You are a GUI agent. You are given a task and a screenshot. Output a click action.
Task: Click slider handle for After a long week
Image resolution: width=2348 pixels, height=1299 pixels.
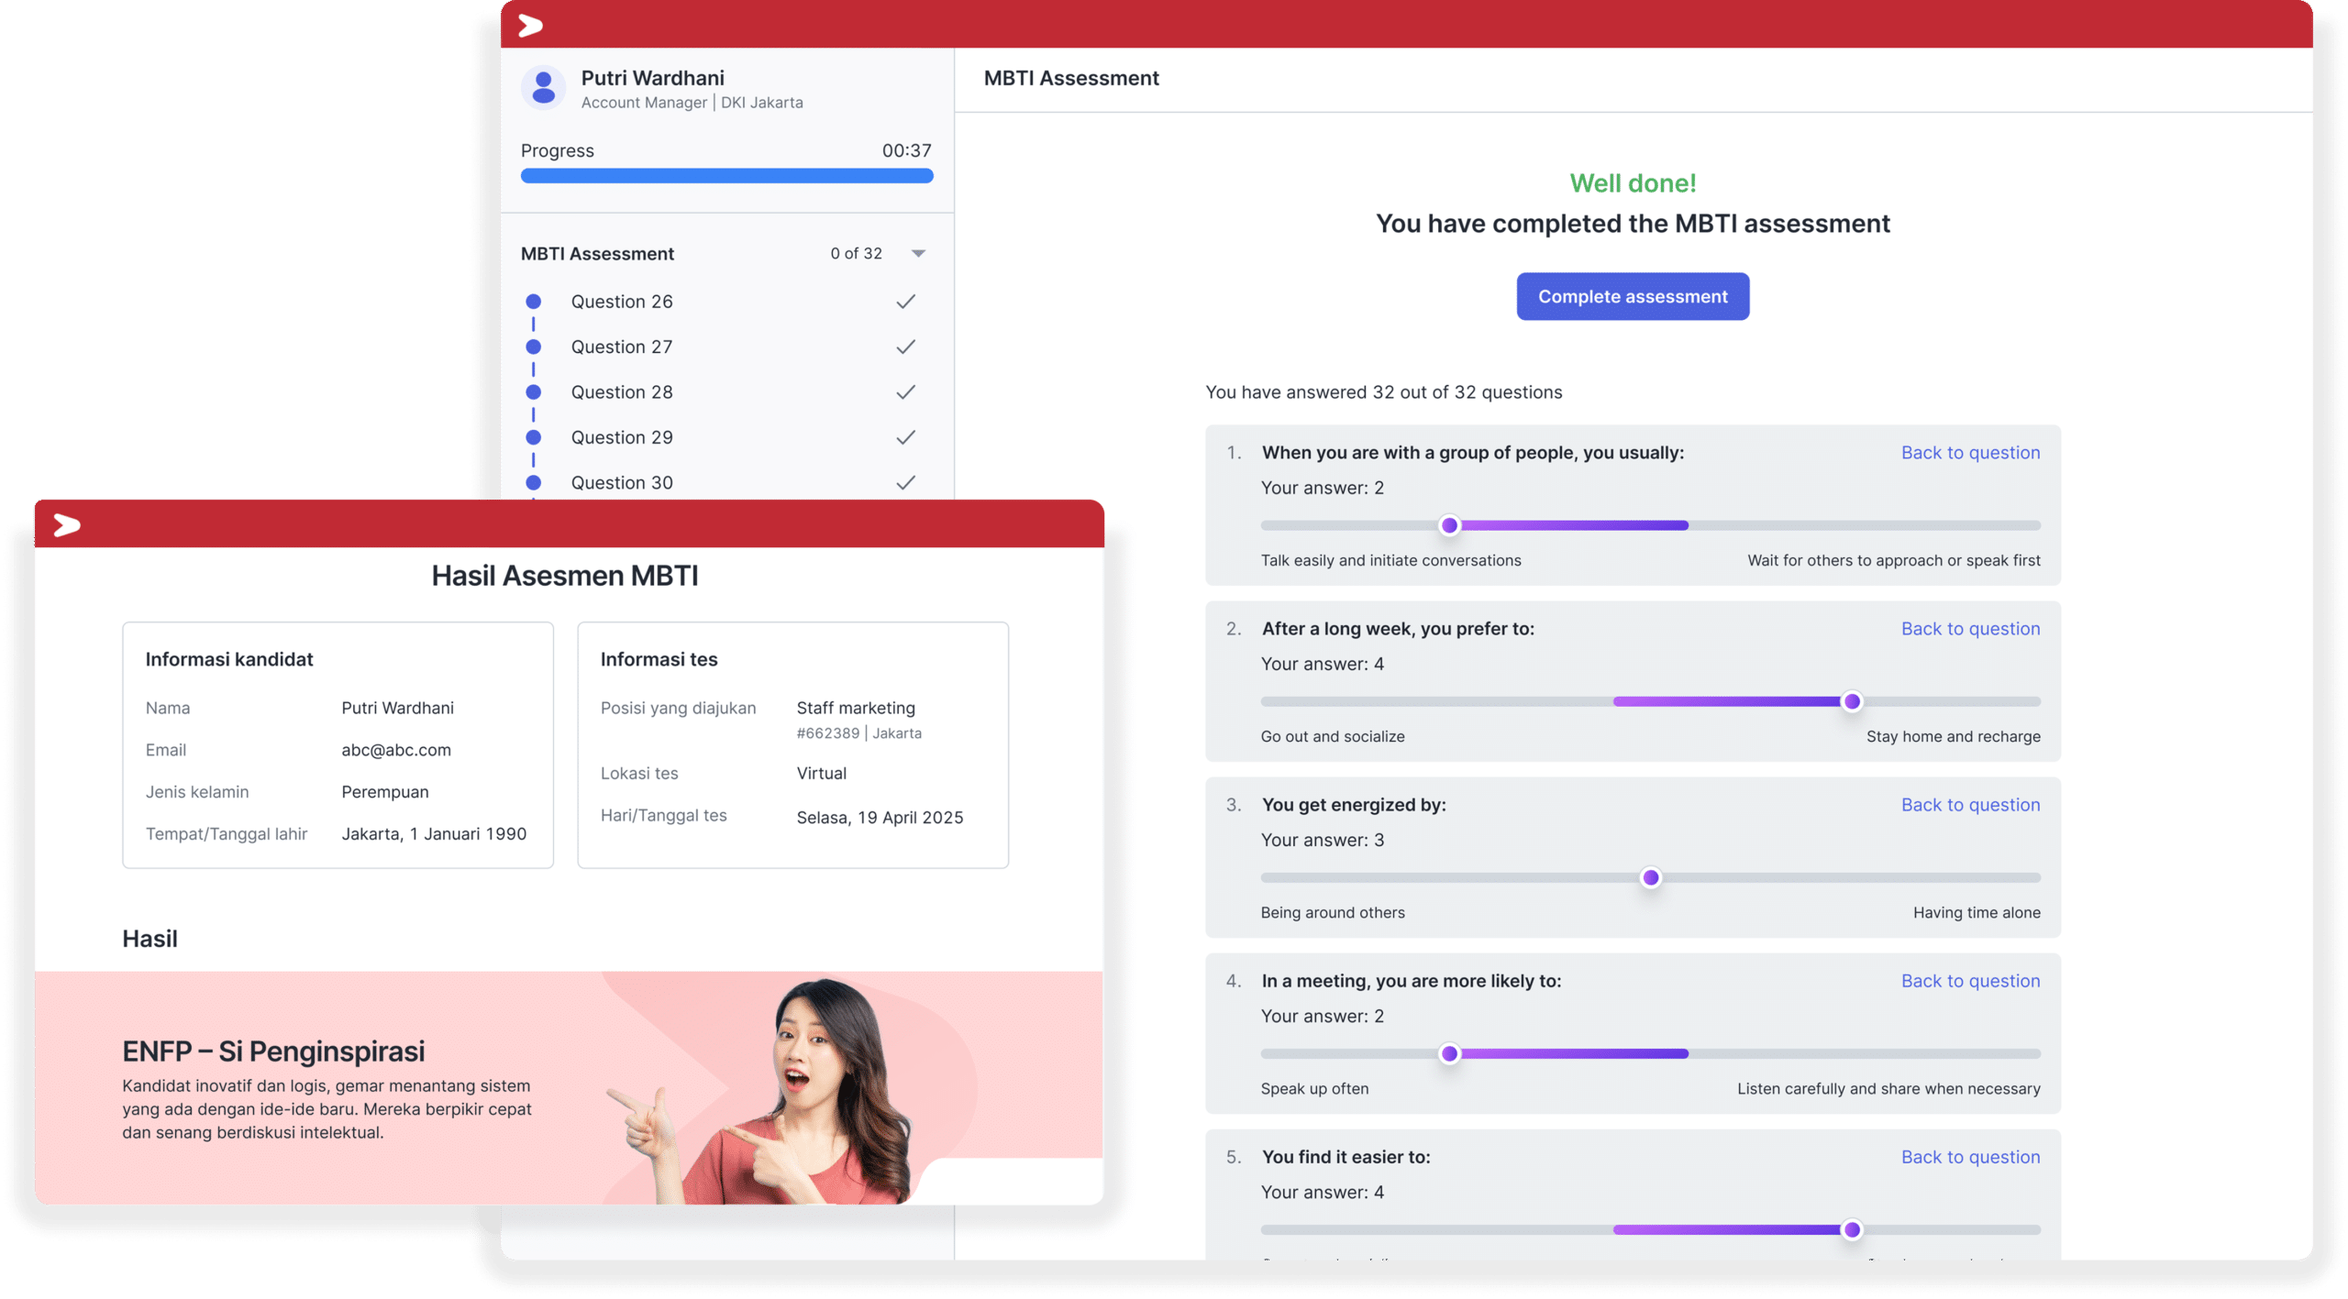click(x=1851, y=701)
